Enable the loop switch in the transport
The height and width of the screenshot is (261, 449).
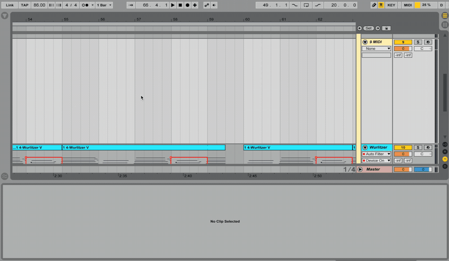306,5
